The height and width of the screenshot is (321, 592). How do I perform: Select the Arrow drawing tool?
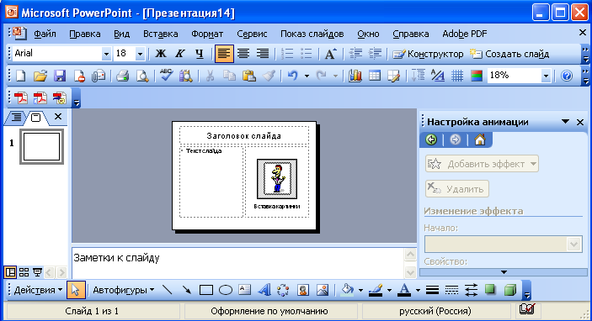click(x=186, y=290)
